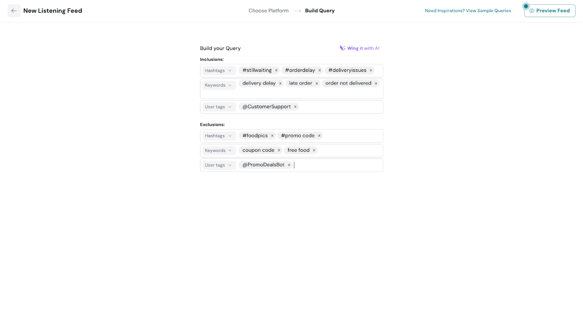Click Wing it with AI
The width and height of the screenshot is (583, 314).
tap(360, 48)
